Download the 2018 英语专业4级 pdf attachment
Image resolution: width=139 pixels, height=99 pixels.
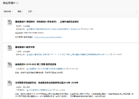click(x=41, y=90)
